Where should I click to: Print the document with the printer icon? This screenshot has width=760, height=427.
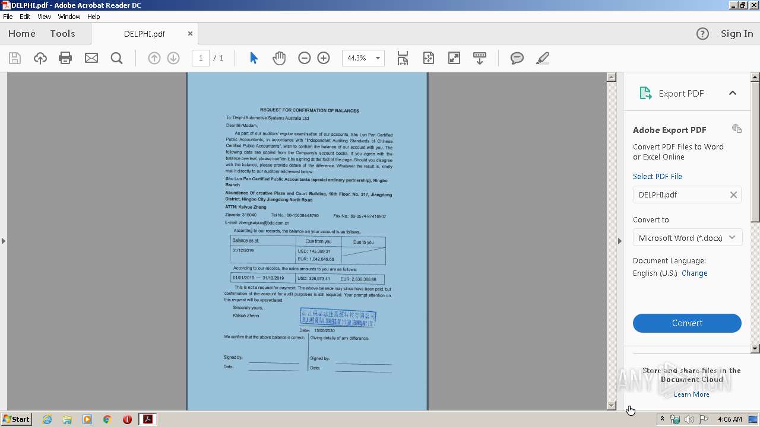pos(65,58)
